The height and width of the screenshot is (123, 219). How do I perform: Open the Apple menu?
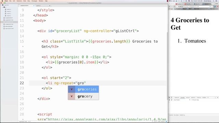[x=2, y=1]
